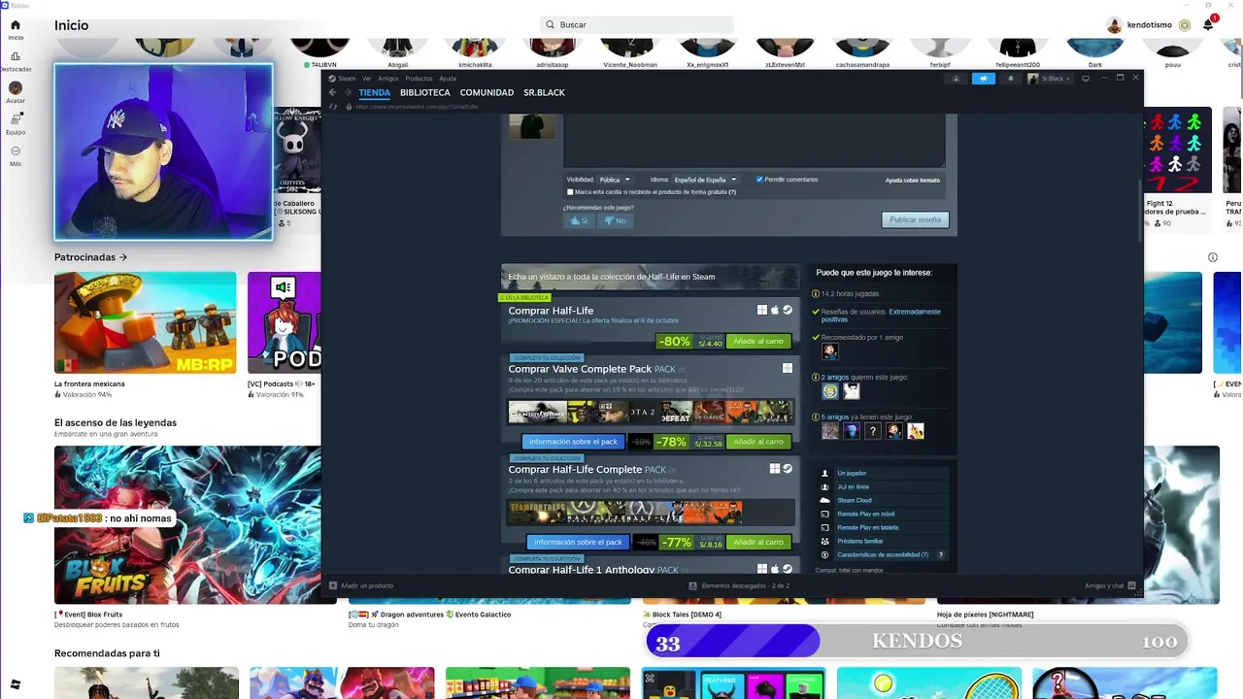The image size is (1243, 699).
Task: Toggle Steam Big Picture mode icon
Action: pos(1086,79)
